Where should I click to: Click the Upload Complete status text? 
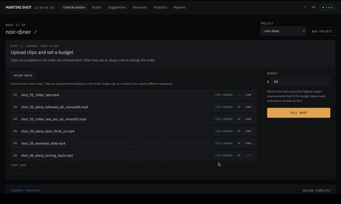pyautogui.click(x=316, y=190)
